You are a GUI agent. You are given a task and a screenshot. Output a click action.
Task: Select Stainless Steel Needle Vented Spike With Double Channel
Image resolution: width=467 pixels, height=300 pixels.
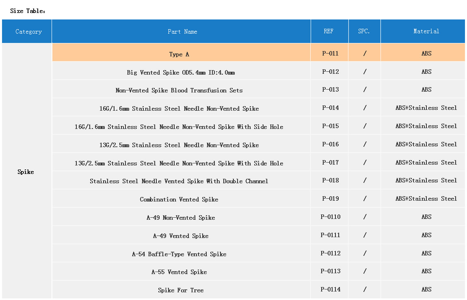pos(179,181)
